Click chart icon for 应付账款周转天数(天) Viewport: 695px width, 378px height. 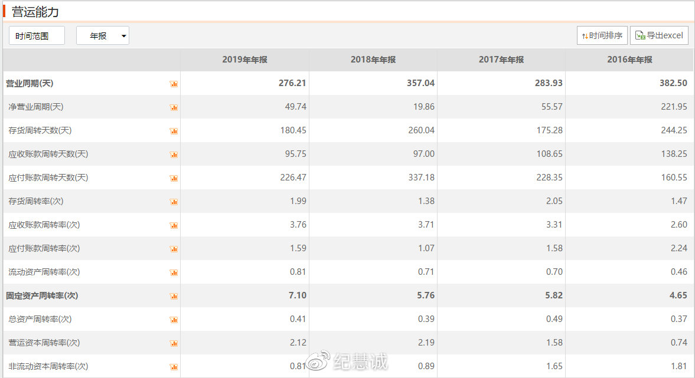(174, 178)
